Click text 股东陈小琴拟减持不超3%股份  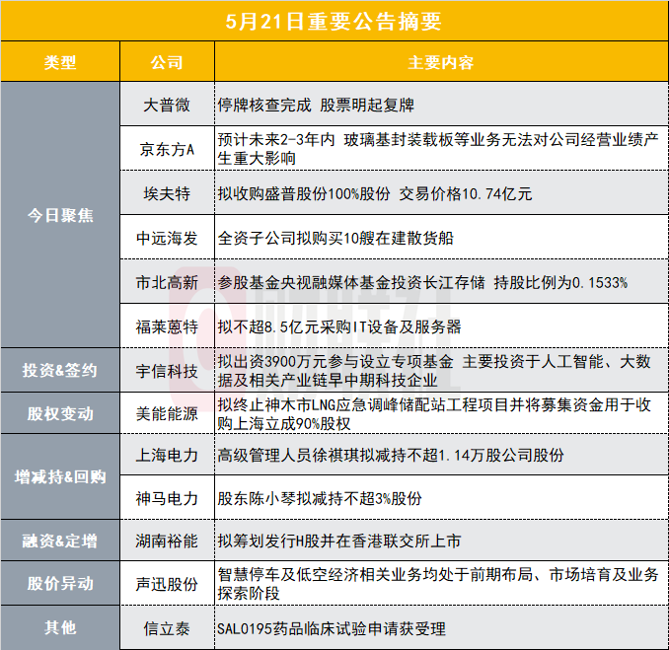pyautogui.click(x=320, y=498)
